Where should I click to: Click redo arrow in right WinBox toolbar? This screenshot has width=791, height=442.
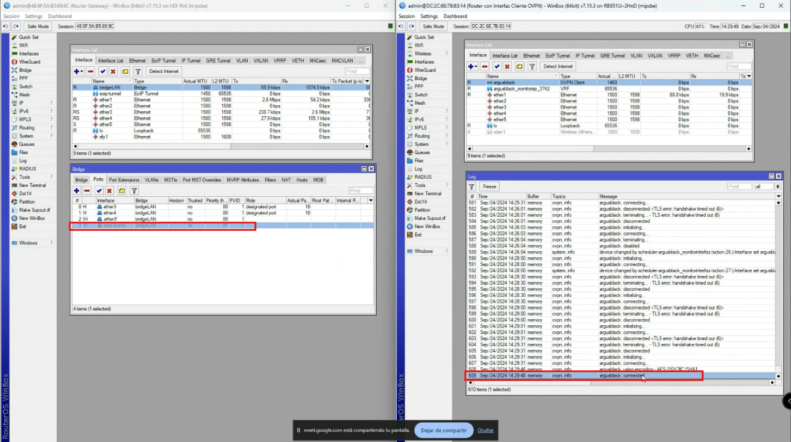[411, 26]
